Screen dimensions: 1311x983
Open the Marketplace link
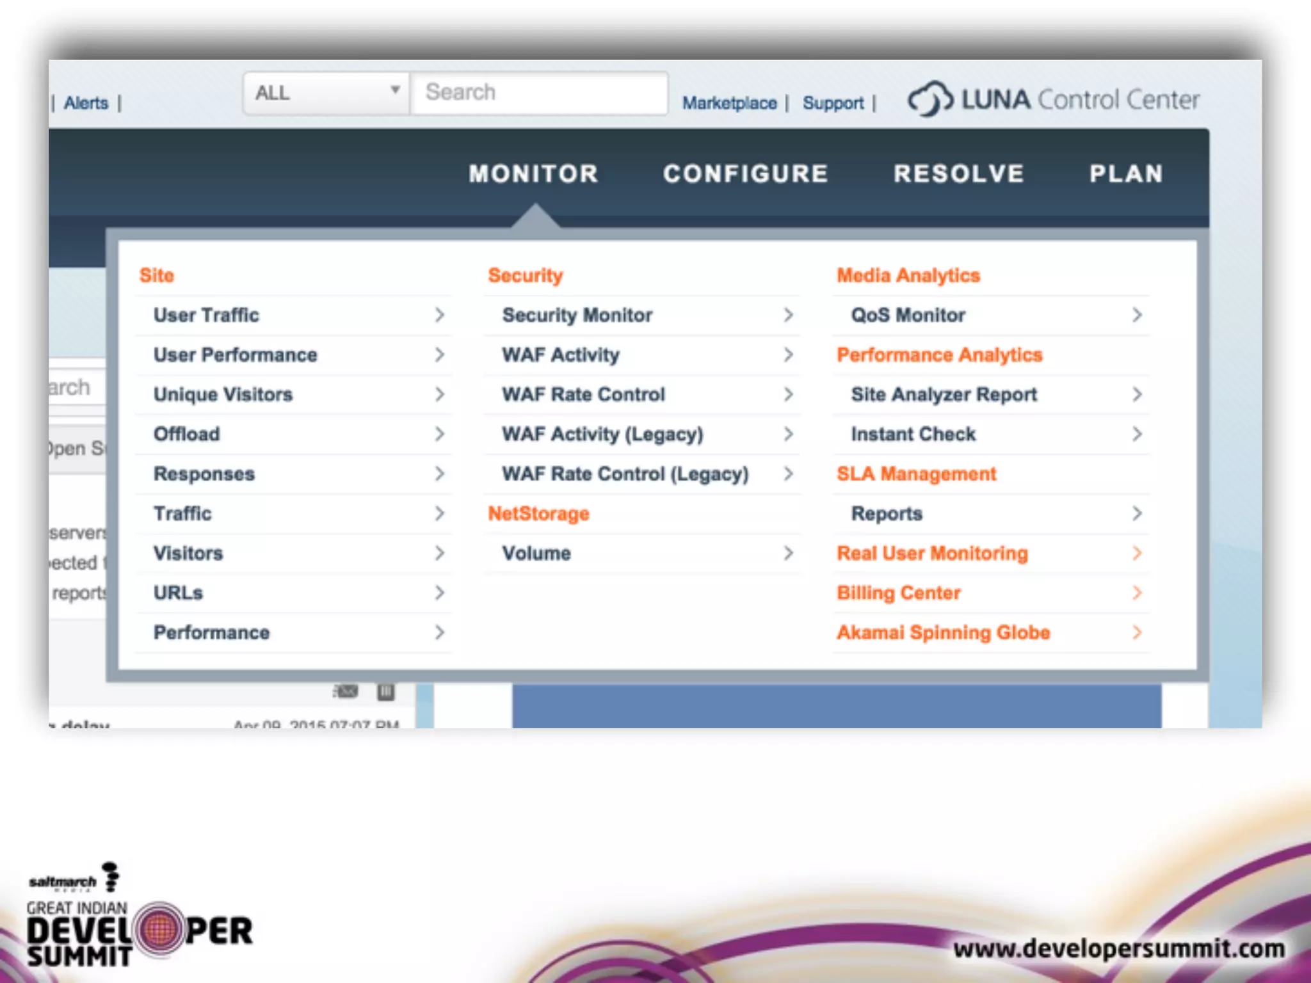click(x=729, y=103)
